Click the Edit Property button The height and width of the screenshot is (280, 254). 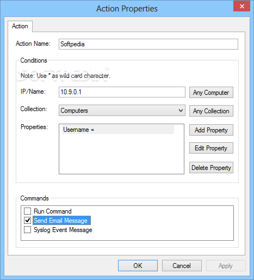pos(211,148)
